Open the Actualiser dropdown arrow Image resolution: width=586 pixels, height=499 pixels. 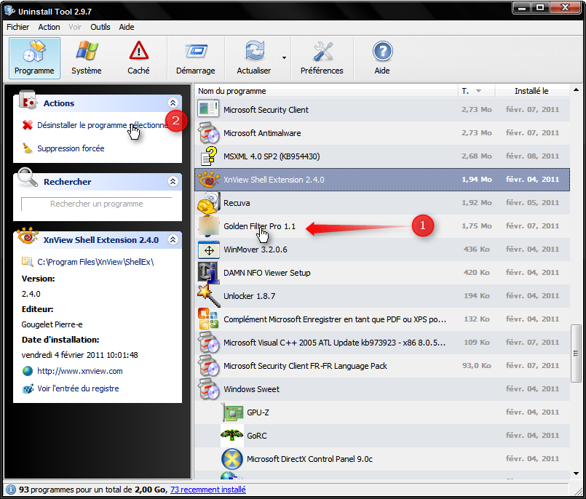click(284, 57)
